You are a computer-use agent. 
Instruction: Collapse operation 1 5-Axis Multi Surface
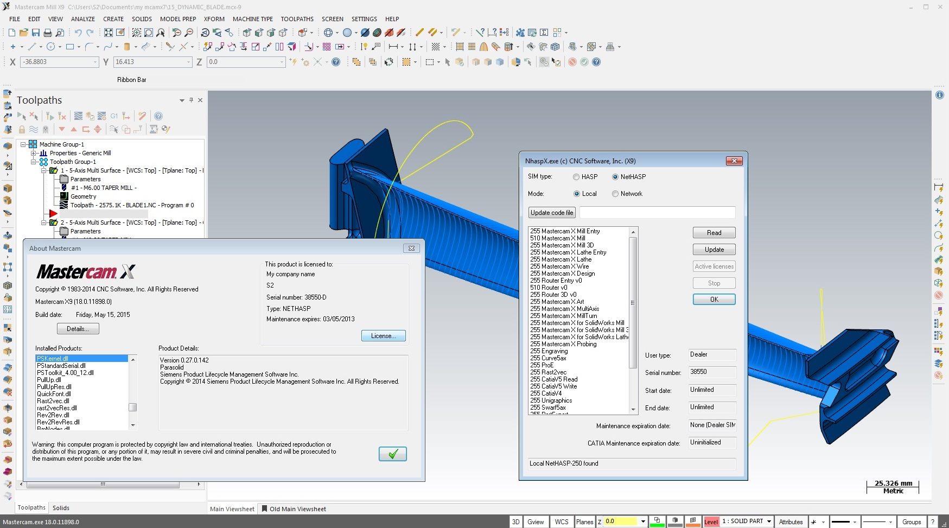coord(44,170)
